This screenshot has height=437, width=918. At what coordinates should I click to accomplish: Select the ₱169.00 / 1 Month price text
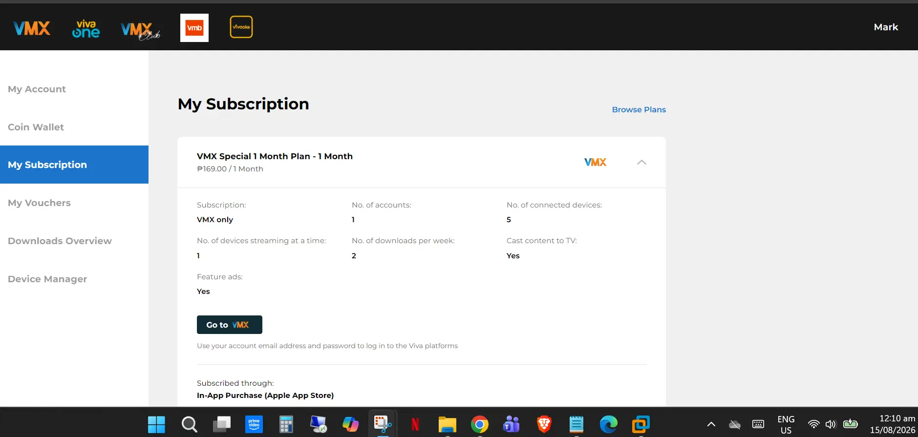pos(230,169)
